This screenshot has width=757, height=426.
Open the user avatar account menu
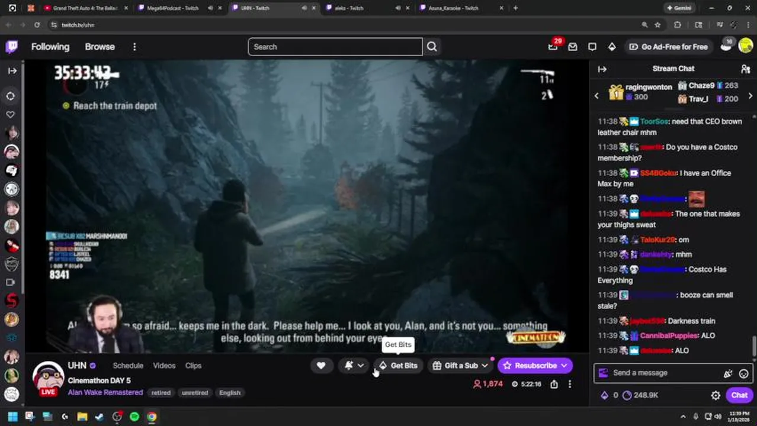click(x=745, y=46)
